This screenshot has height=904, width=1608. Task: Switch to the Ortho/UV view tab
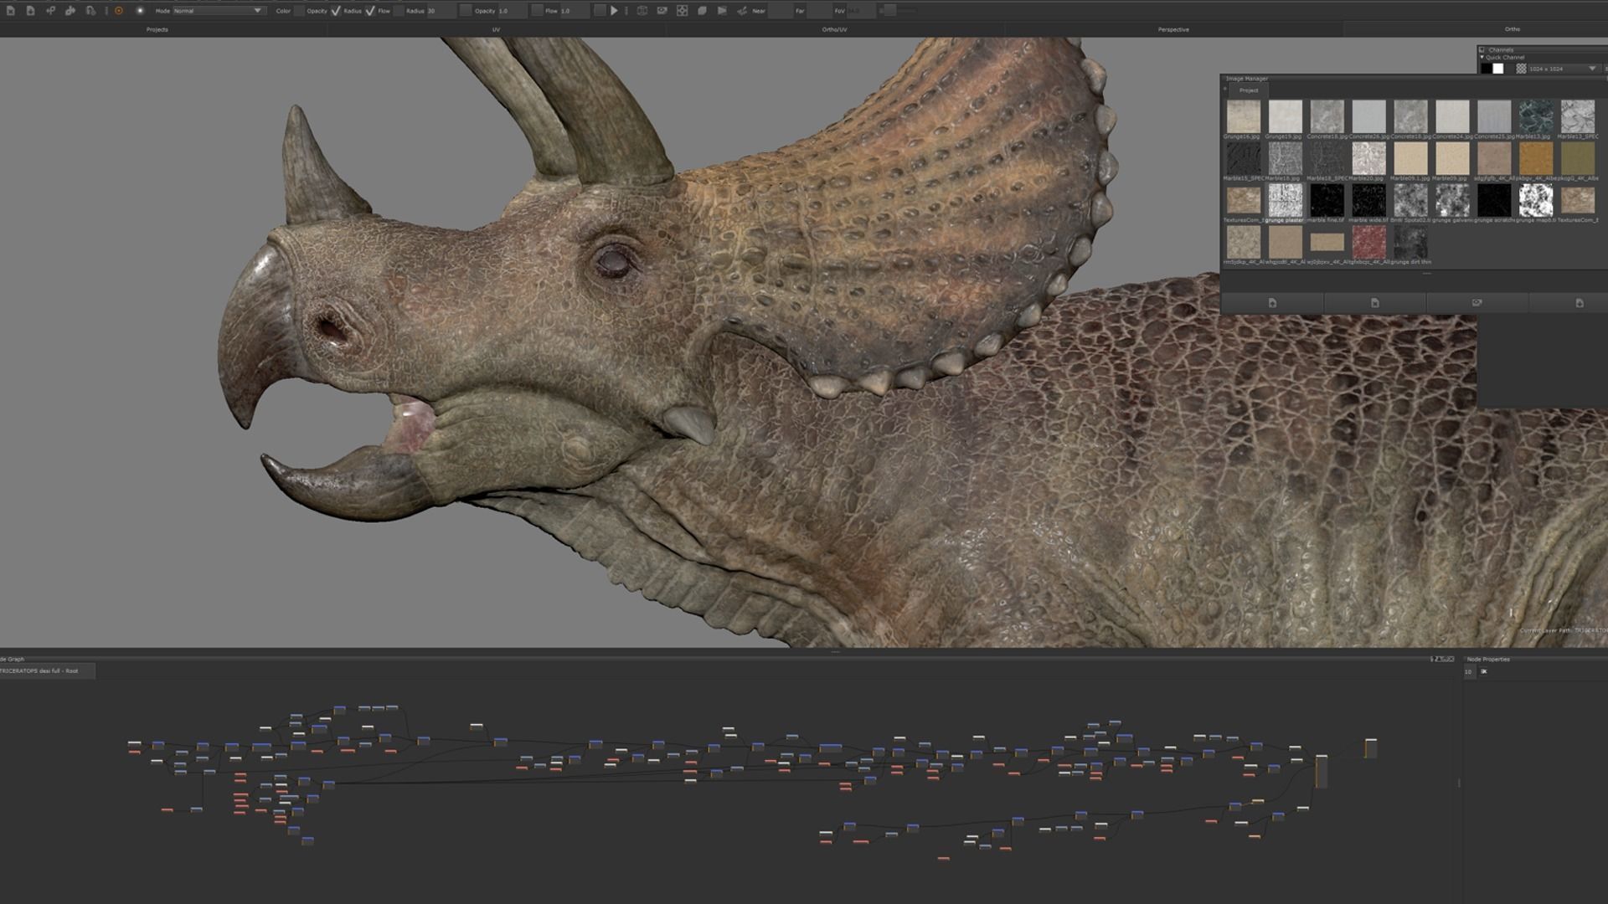tap(834, 29)
